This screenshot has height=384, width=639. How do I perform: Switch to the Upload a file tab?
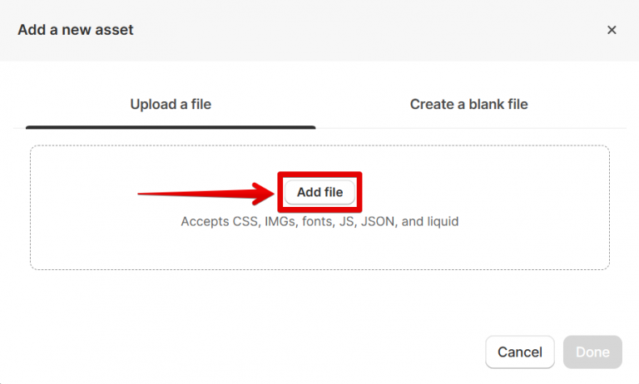click(x=171, y=105)
